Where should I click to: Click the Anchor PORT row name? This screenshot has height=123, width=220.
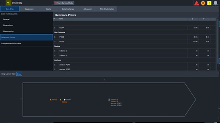click(122, 65)
